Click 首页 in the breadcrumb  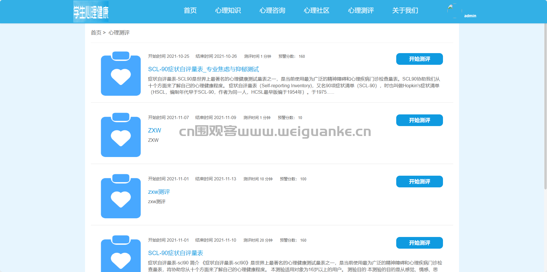96,33
